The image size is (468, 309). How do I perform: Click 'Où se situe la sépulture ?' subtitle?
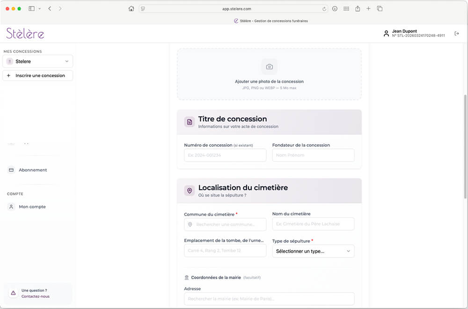point(222,195)
